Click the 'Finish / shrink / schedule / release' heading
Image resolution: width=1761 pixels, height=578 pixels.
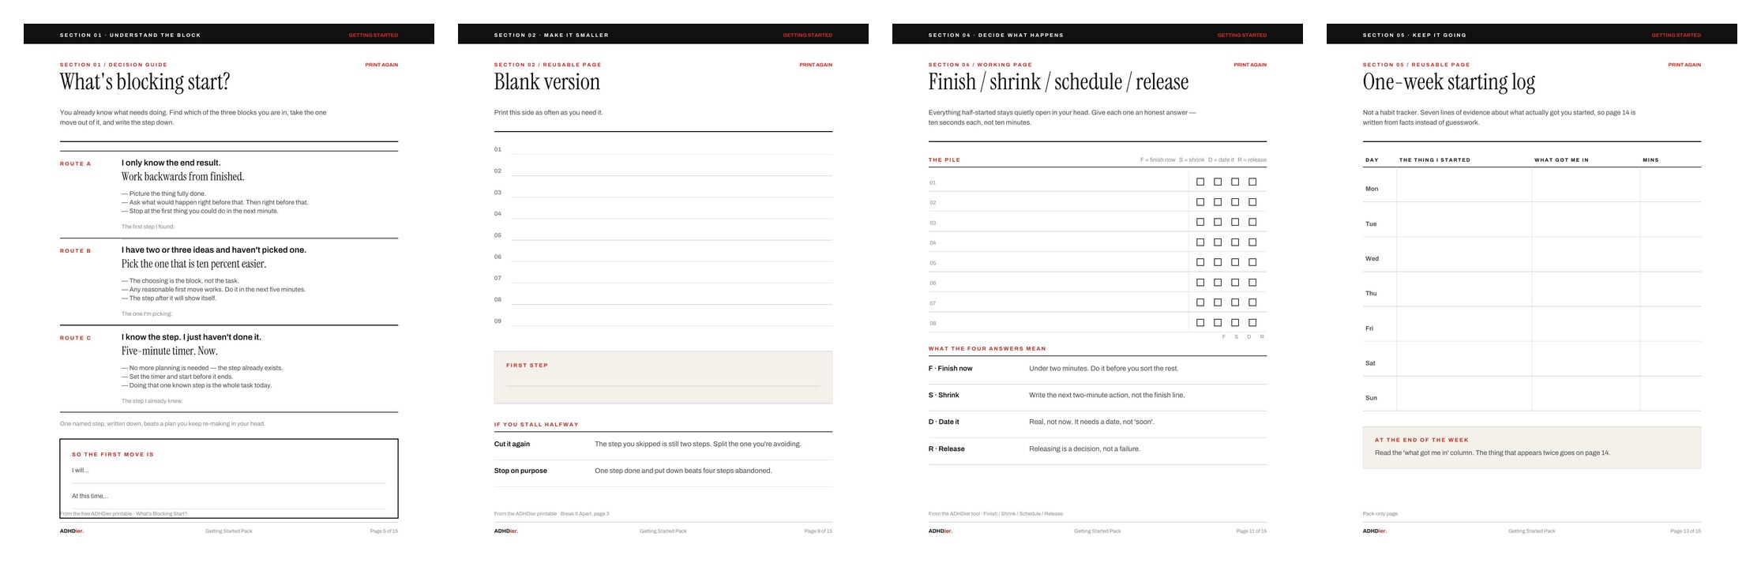coord(1058,82)
